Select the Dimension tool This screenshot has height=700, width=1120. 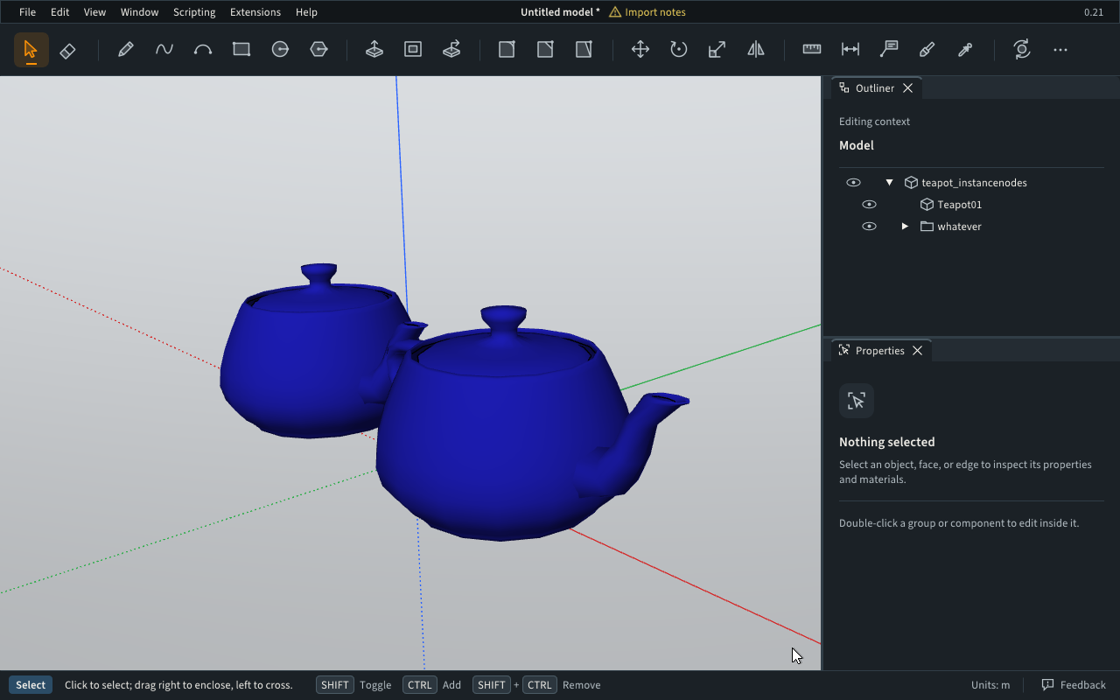pyautogui.click(x=850, y=50)
